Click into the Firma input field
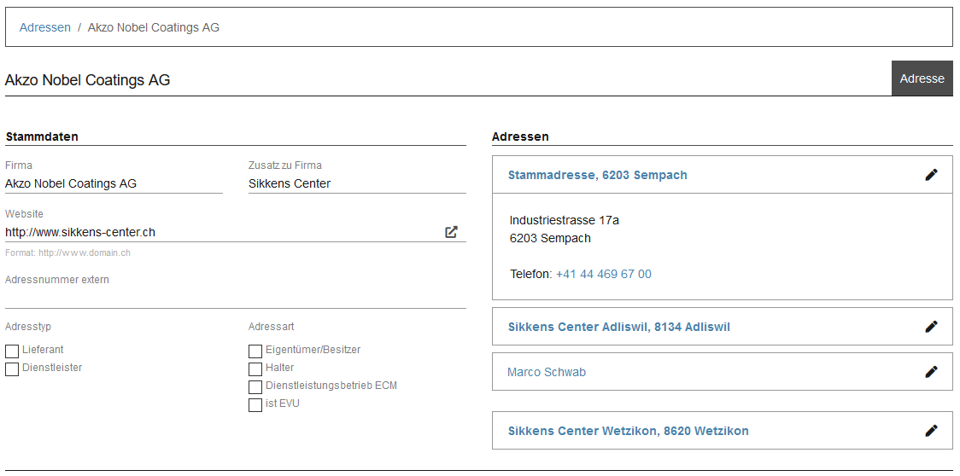Viewport: 960px width, 476px height. coord(114,183)
